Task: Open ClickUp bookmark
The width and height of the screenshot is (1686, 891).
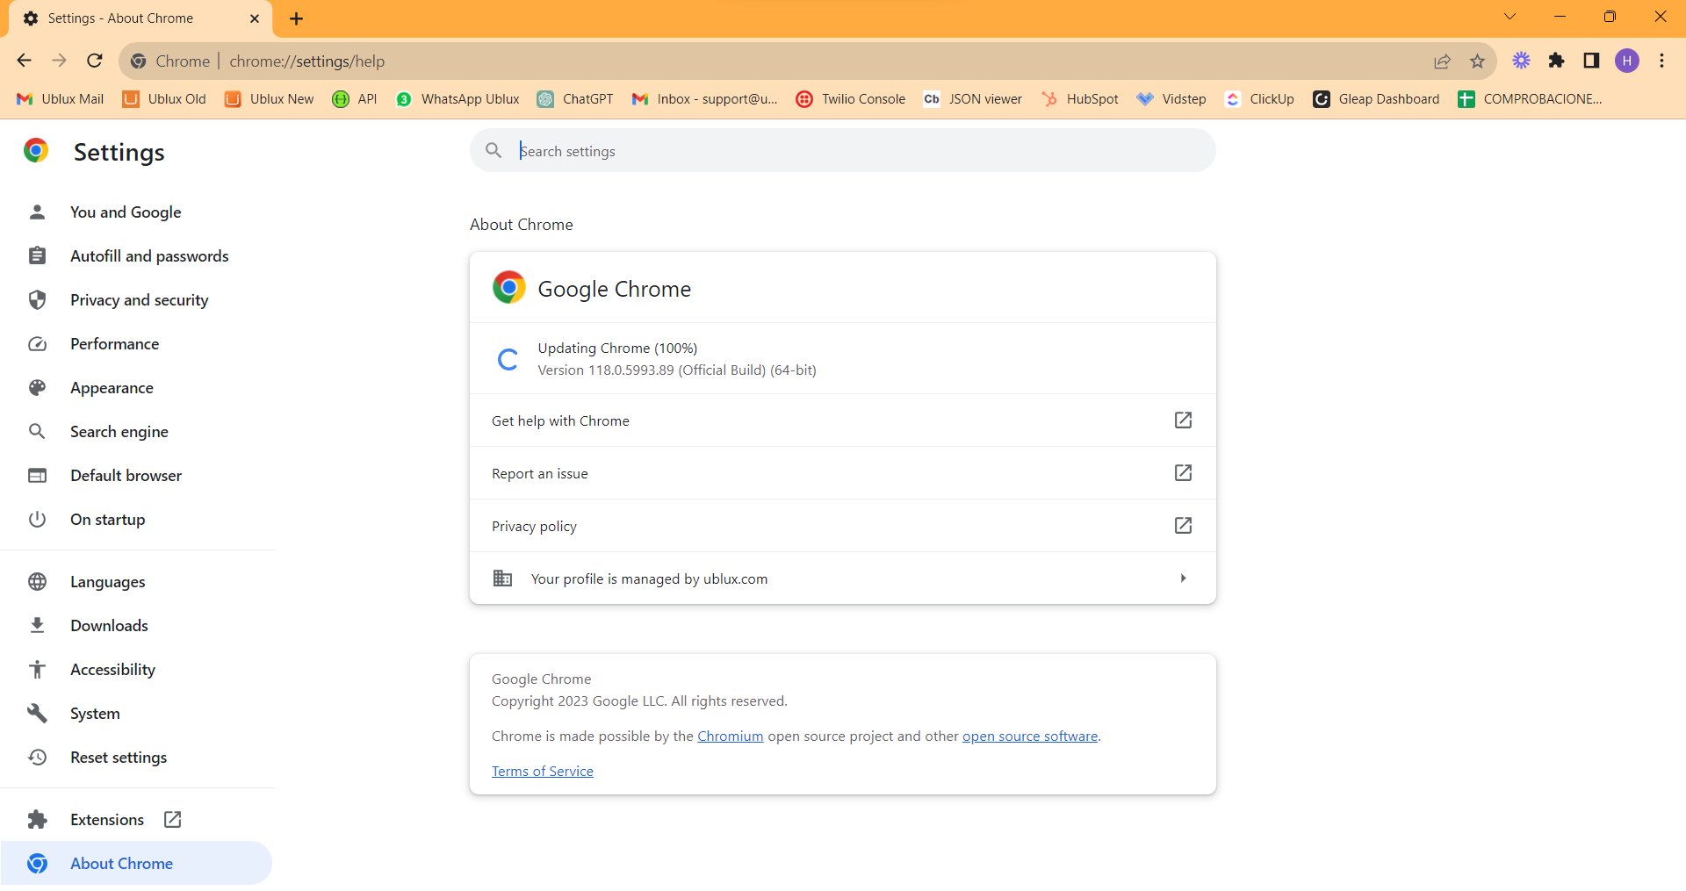Action: click(x=1259, y=99)
